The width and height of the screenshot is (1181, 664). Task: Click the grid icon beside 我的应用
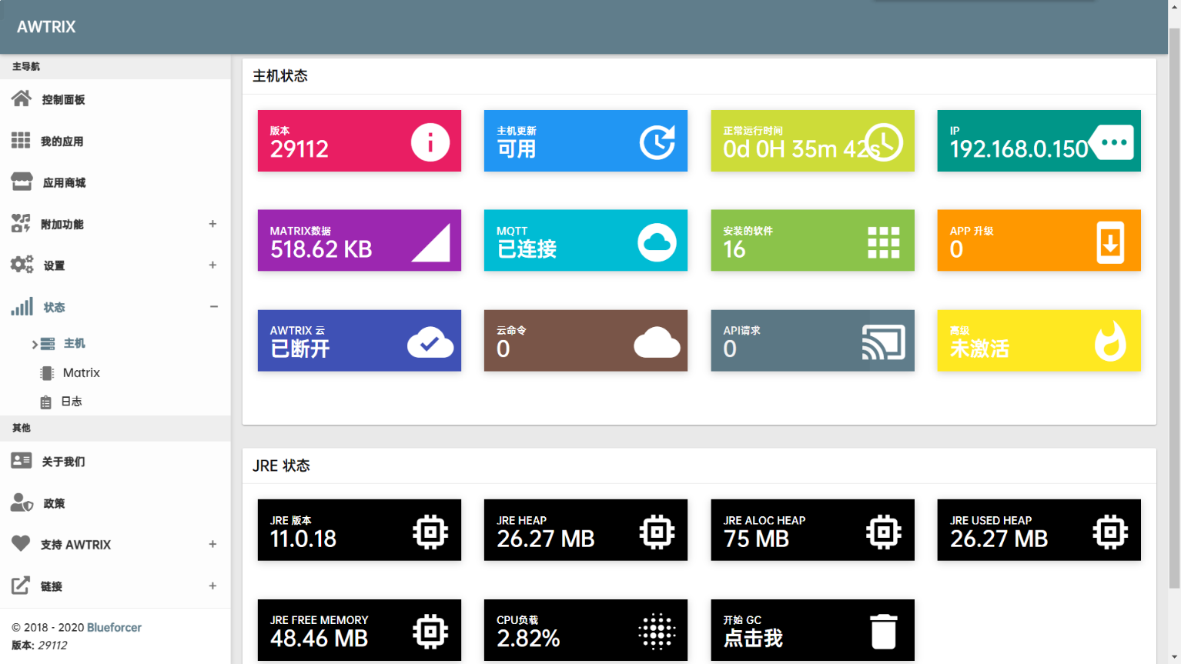coord(21,140)
